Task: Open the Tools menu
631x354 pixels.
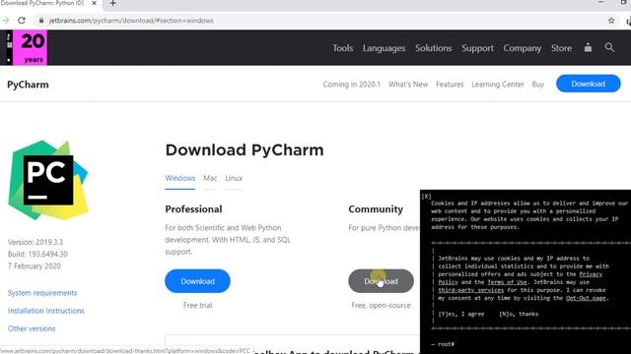Action: click(342, 48)
